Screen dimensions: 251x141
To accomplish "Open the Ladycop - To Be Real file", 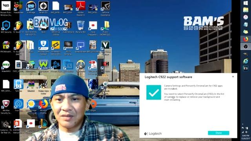I will tap(6, 126).
